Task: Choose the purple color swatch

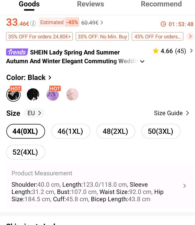Action: pyautogui.click(x=53, y=94)
